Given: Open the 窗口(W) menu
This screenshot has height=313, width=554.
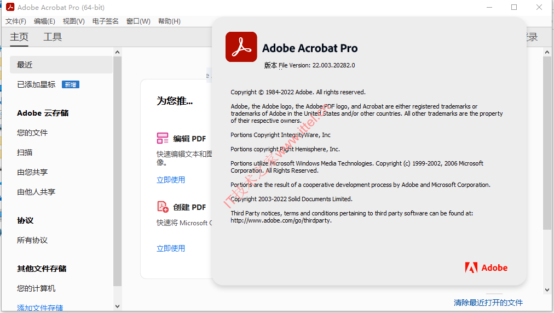Looking at the screenshot, I should tap(138, 21).
